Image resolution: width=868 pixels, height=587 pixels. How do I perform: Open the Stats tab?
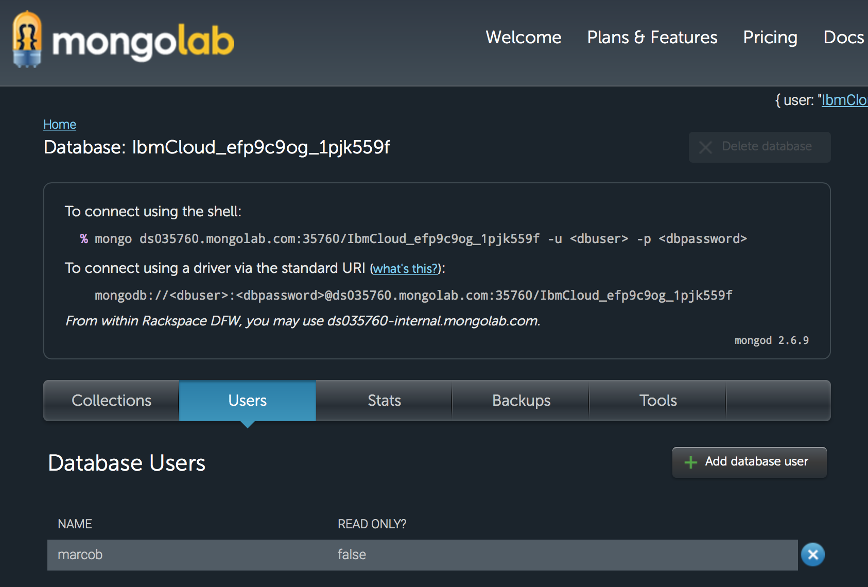[384, 401]
